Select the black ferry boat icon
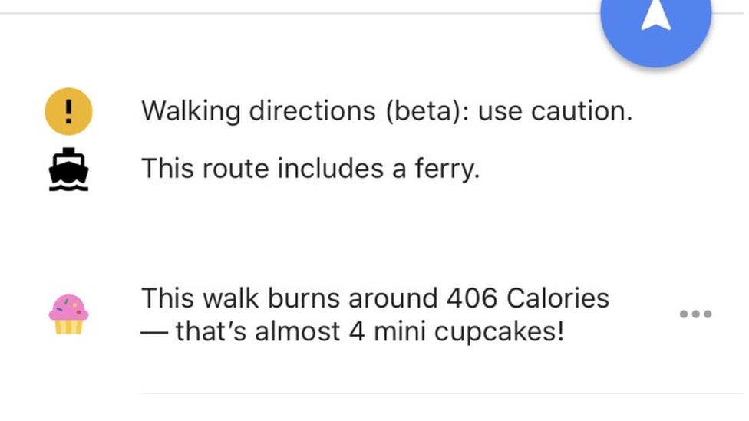Image resolution: width=749 pixels, height=421 pixels. point(68,169)
